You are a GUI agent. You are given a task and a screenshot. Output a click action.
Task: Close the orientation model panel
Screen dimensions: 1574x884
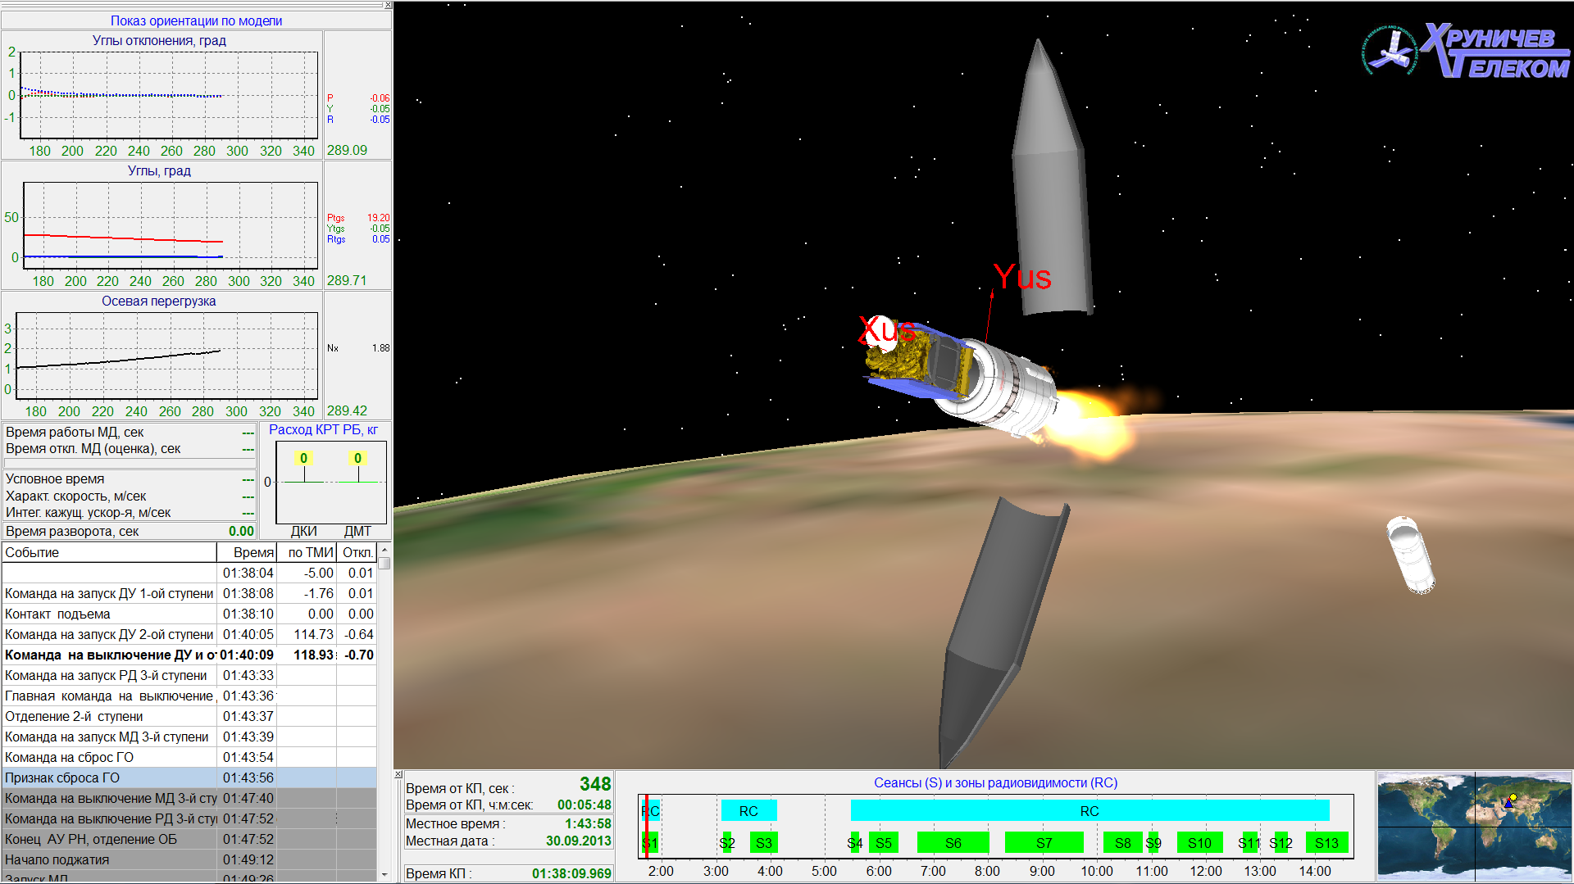pyautogui.click(x=388, y=6)
